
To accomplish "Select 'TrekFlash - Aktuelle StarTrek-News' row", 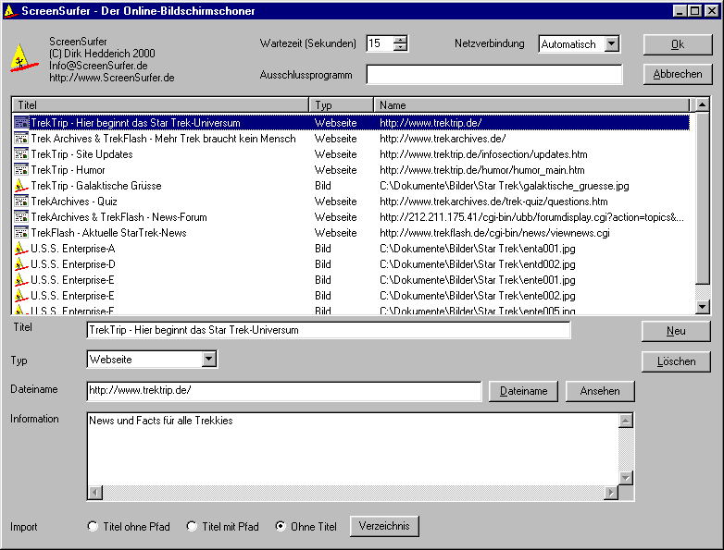I will [x=352, y=232].
